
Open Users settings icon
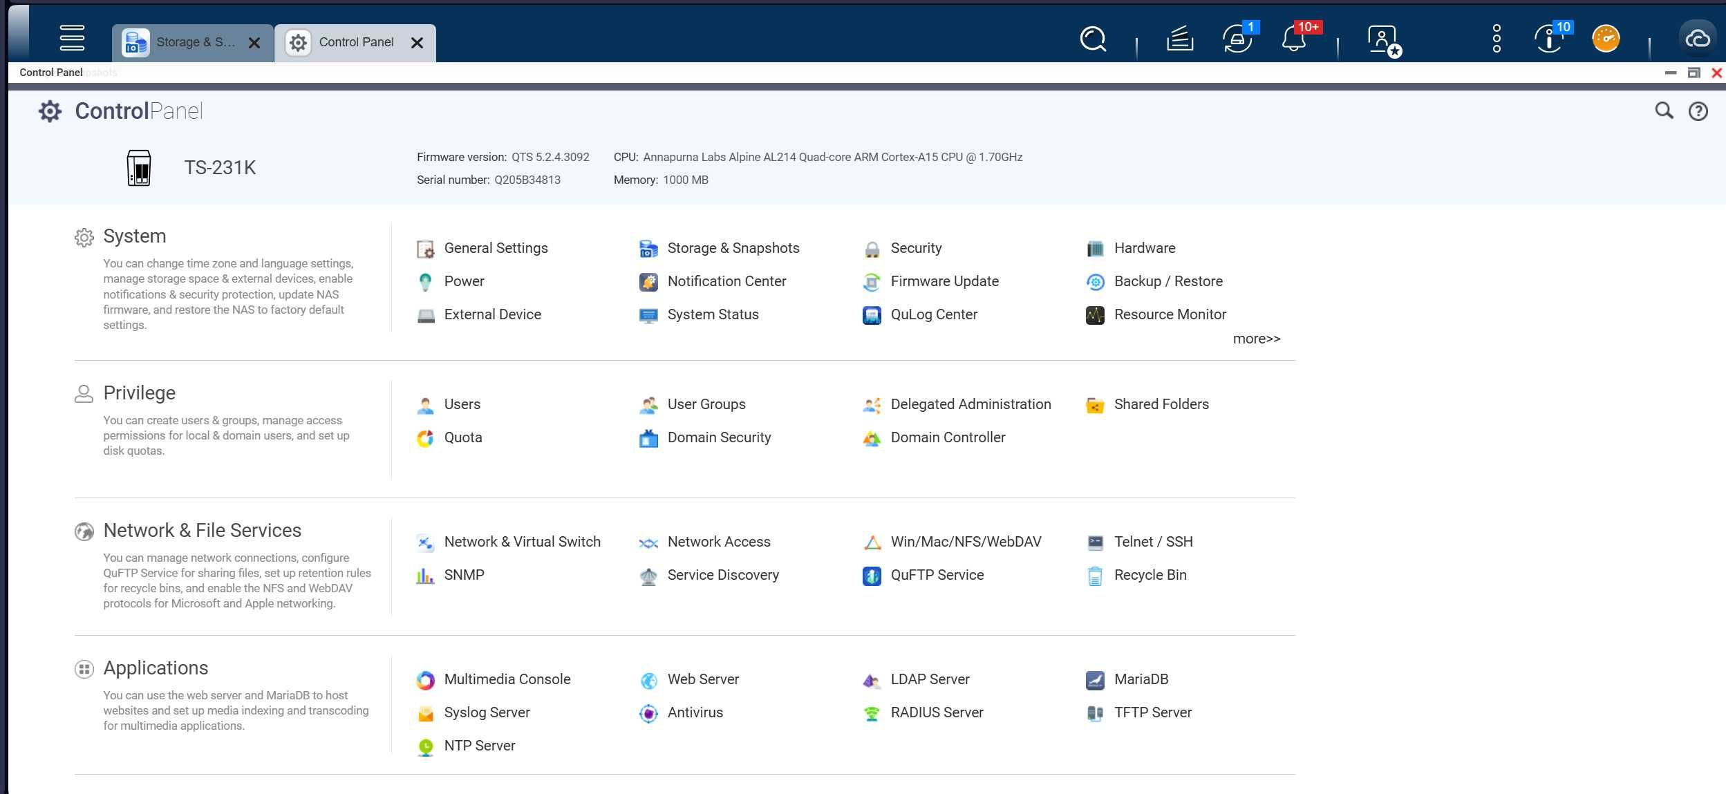[x=425, y=404]
